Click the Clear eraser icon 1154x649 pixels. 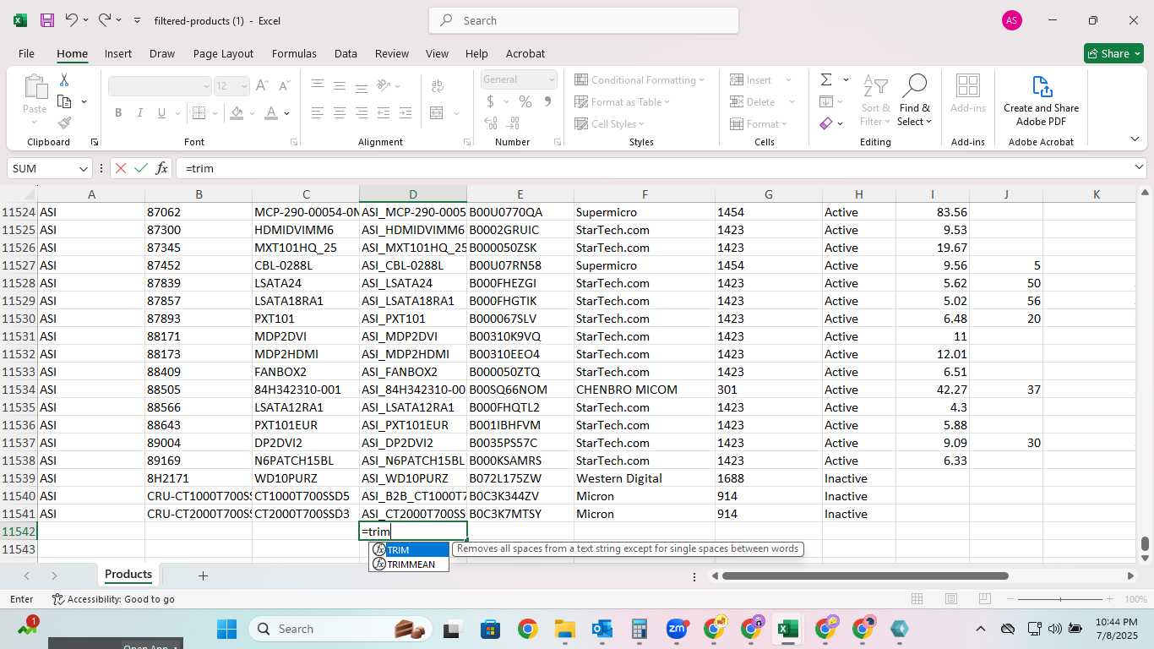(826, 123)
